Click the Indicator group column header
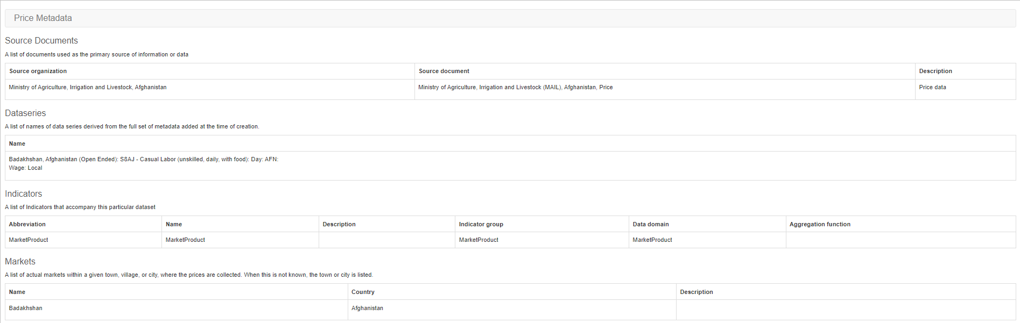 [481, 224]
